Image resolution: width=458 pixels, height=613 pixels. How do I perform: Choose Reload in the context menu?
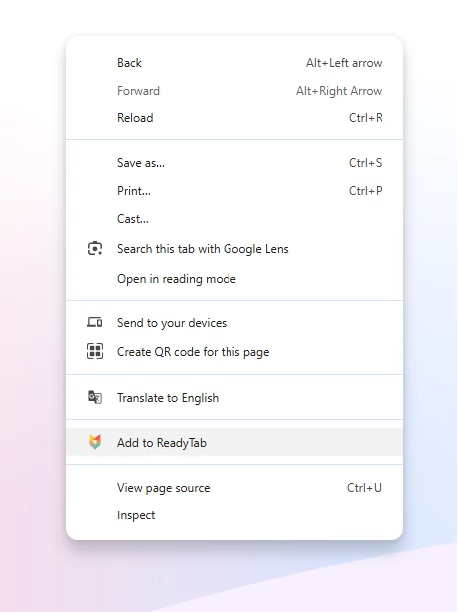click(234, 118)
